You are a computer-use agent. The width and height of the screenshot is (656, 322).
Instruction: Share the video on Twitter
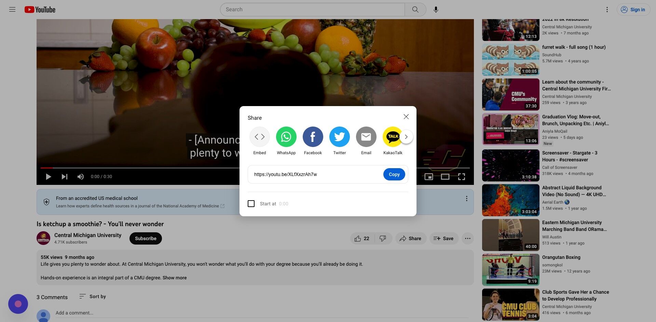340,141
